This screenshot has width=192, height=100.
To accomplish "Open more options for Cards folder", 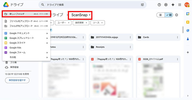I will click(x=177, y=37).
